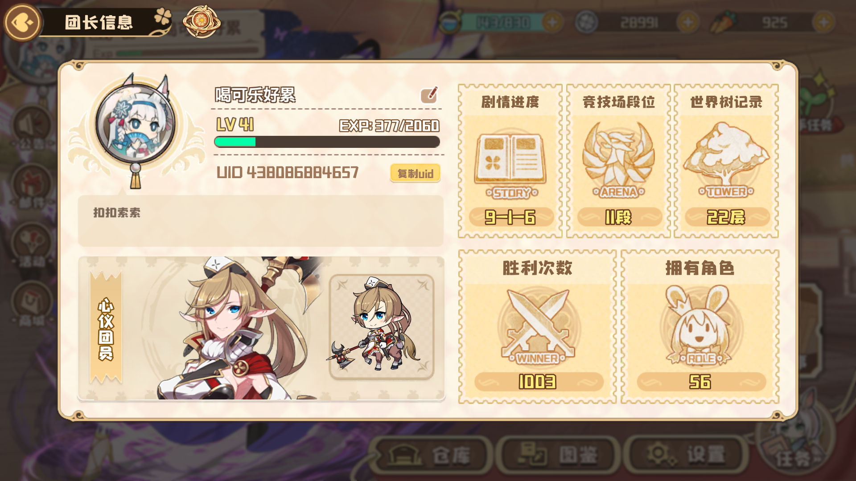Add carrots with the plus next to 925
This screenshot has width=856, height=481.
pyautogui.click(x=823, y=22)
